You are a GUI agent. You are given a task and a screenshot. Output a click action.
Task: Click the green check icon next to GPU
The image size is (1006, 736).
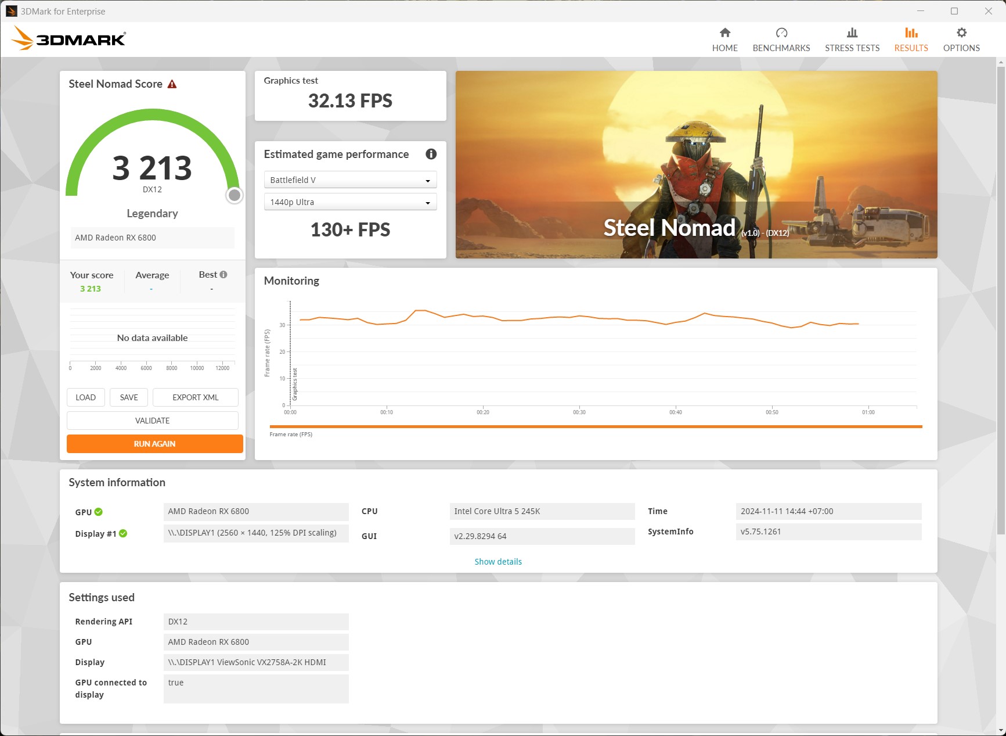pos(99,512)
